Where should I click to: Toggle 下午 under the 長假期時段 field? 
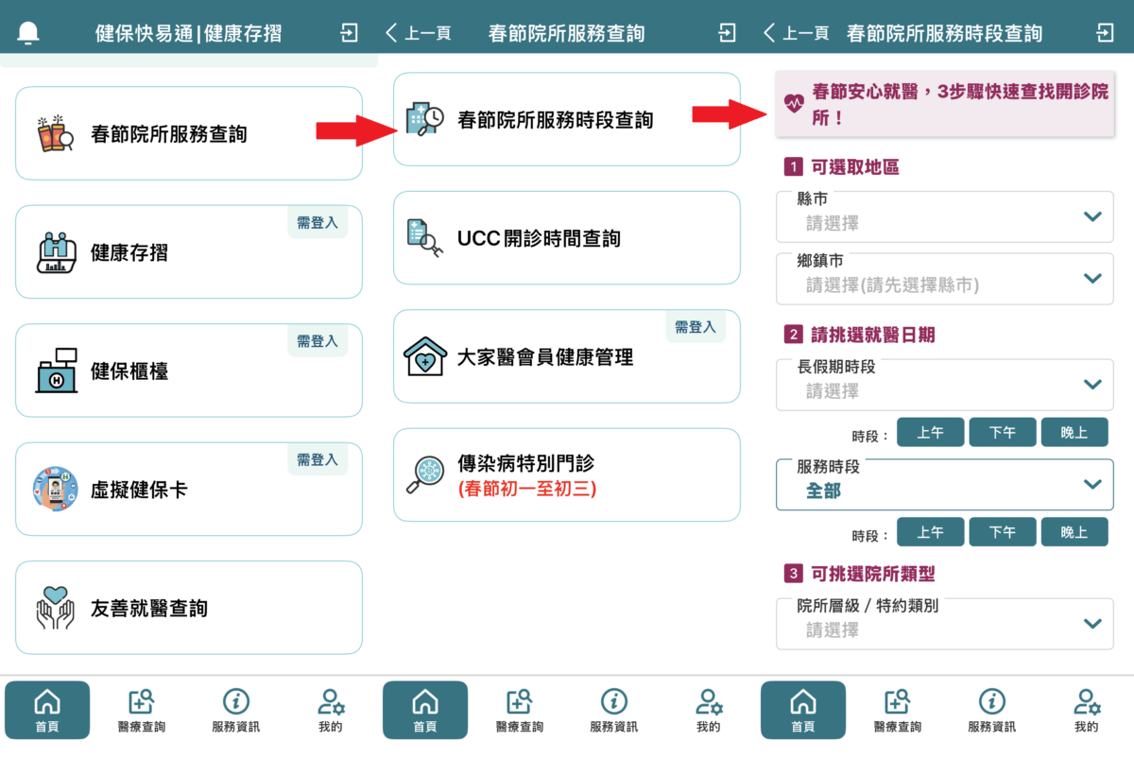1002,433
